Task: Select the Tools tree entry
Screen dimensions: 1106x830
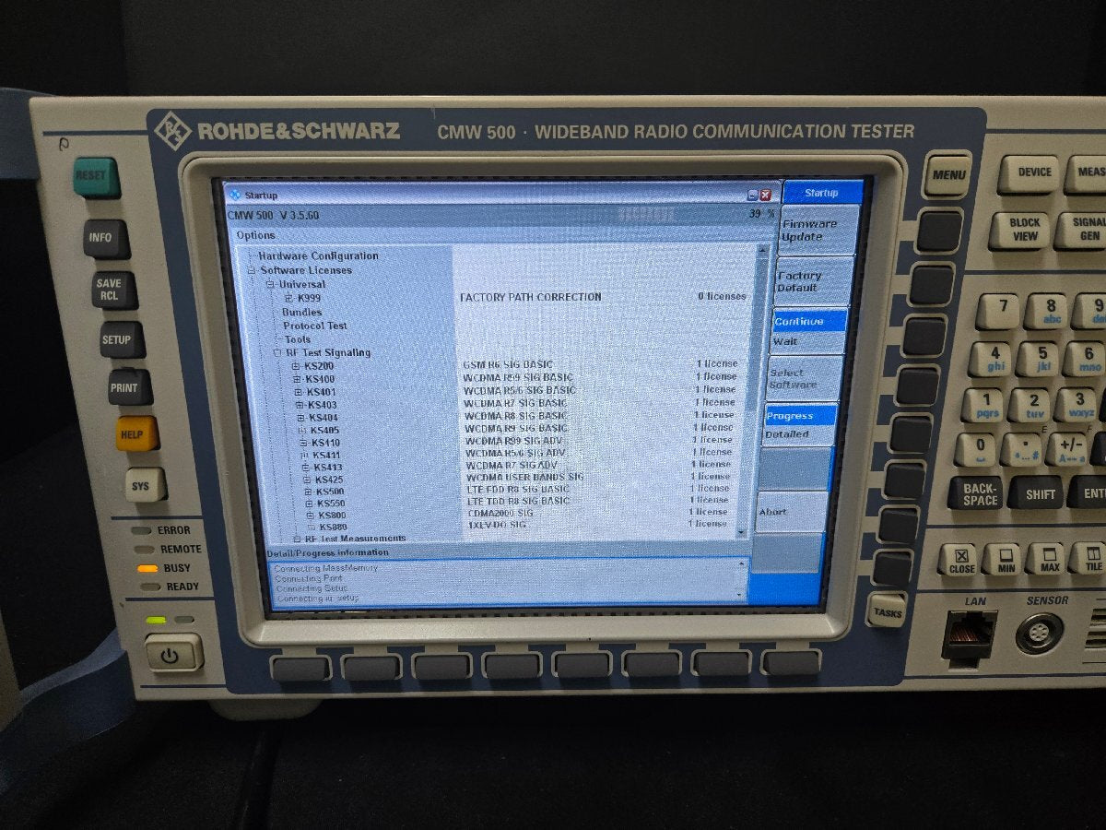Action: coord(298,339)
